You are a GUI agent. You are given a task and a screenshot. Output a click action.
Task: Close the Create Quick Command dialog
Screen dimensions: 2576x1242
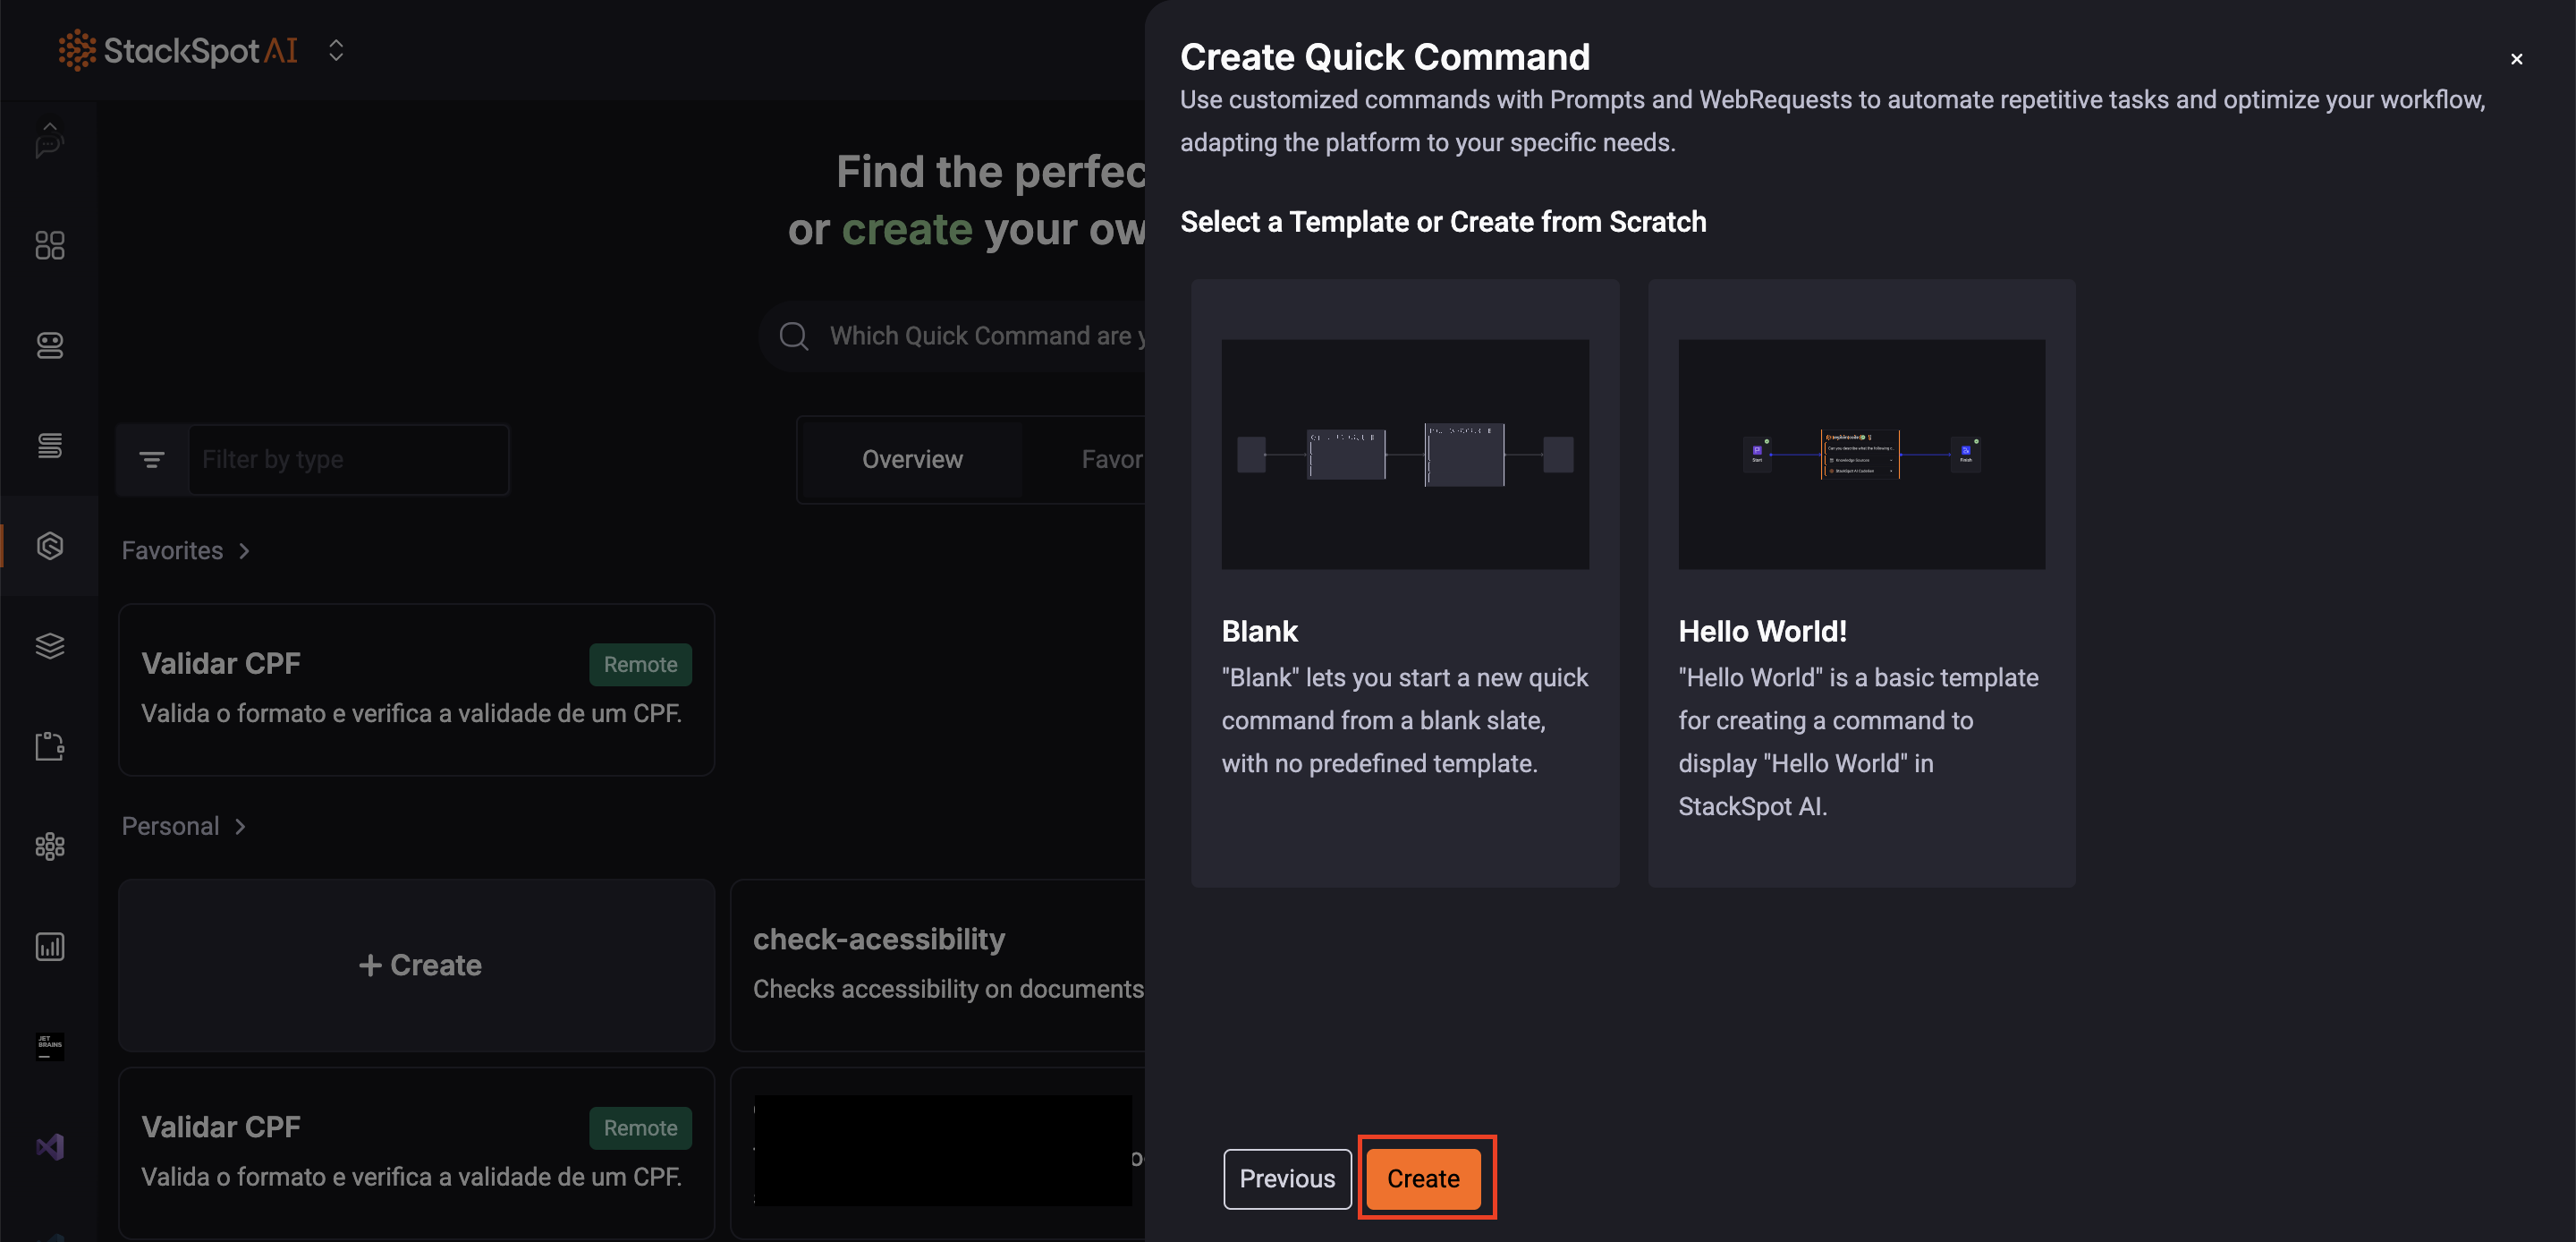point(2517,59)
